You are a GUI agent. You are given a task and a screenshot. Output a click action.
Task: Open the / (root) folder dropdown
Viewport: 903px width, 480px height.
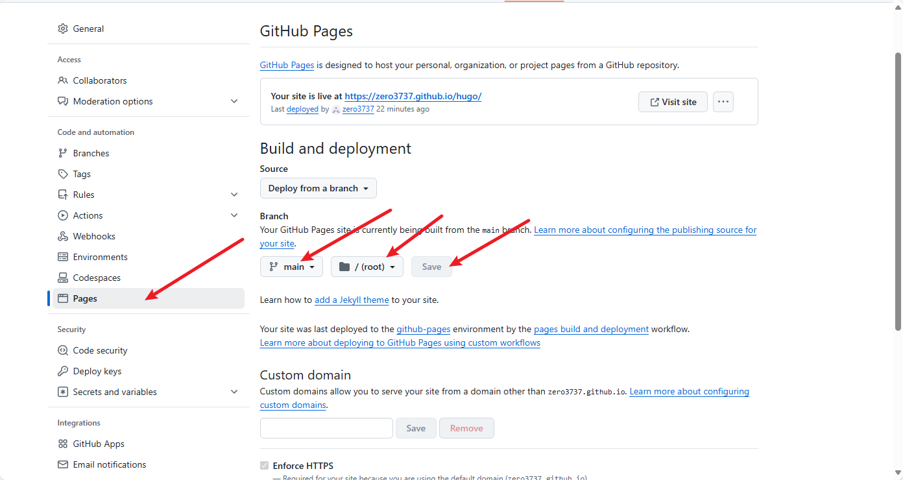tap(367, 267)
